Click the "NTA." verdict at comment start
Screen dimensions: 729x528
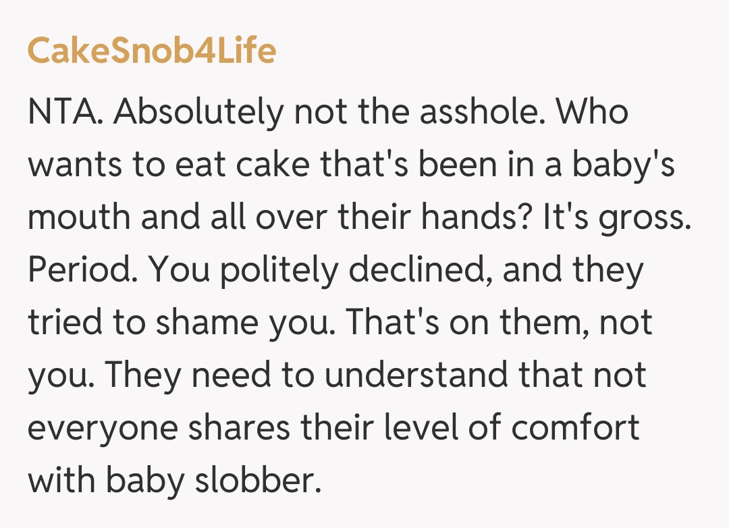click(65, 112)
